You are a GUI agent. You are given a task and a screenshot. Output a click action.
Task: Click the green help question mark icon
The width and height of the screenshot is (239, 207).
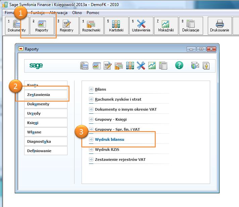click(179, 65)
